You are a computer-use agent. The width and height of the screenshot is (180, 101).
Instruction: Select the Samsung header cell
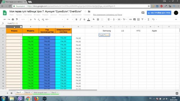click(x=107, y=31)
